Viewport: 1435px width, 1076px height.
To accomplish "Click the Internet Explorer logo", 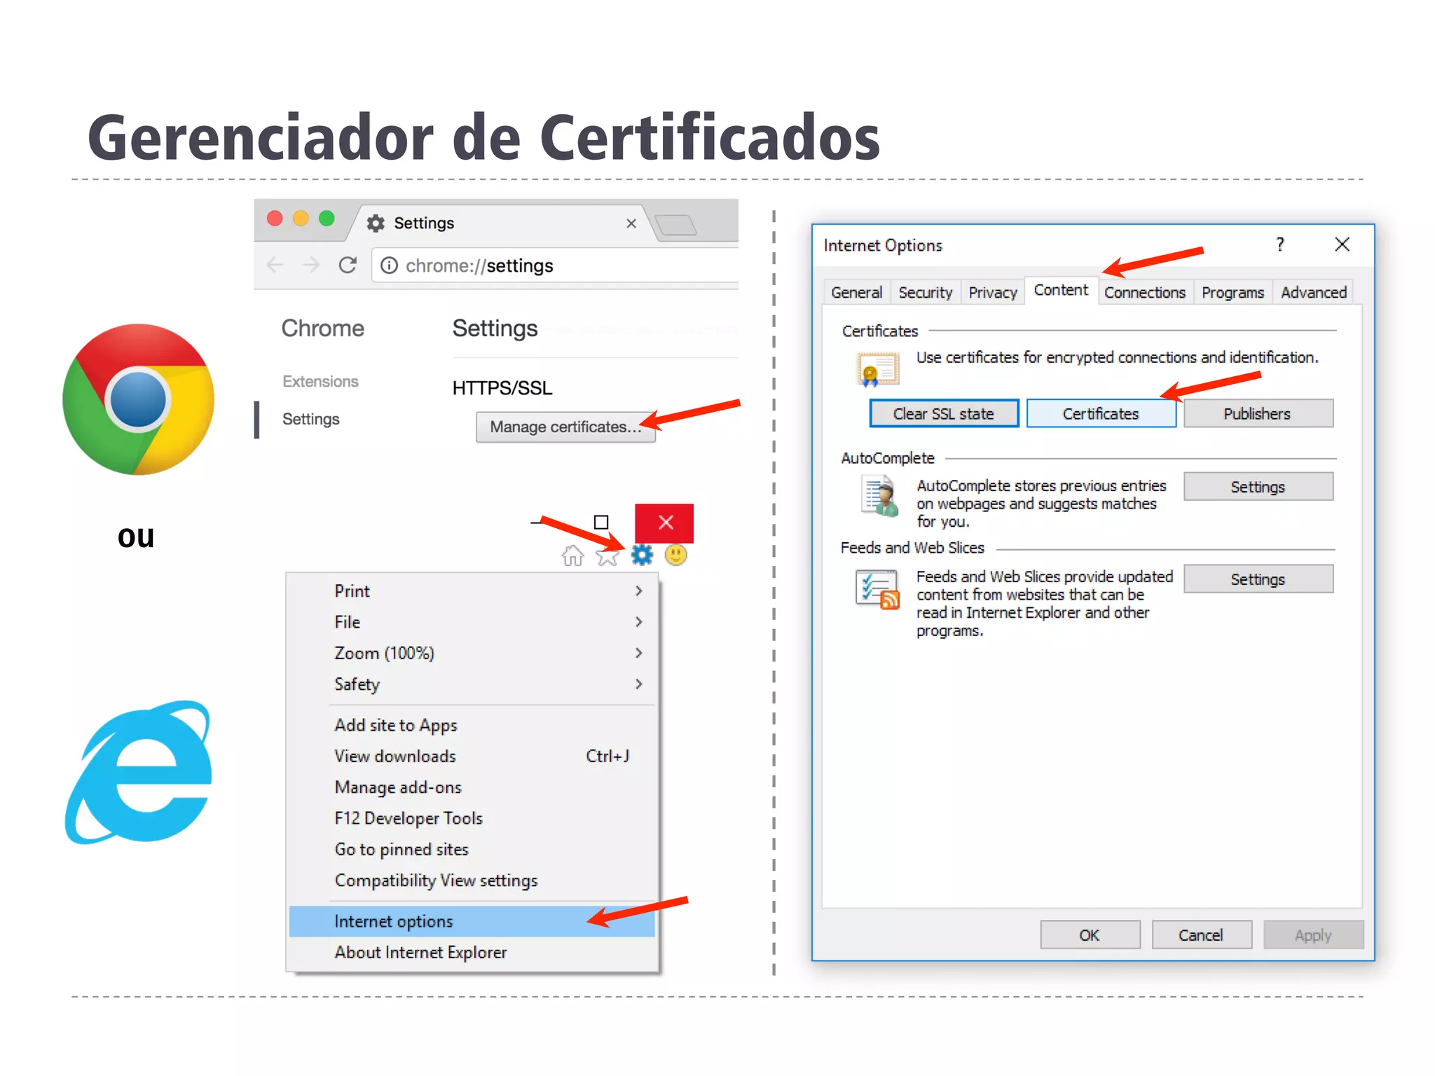I will 138,772.
